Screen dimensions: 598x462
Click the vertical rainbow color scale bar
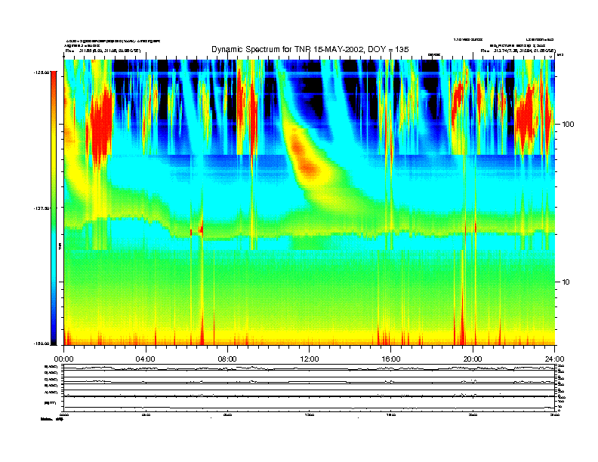point(54,208)
